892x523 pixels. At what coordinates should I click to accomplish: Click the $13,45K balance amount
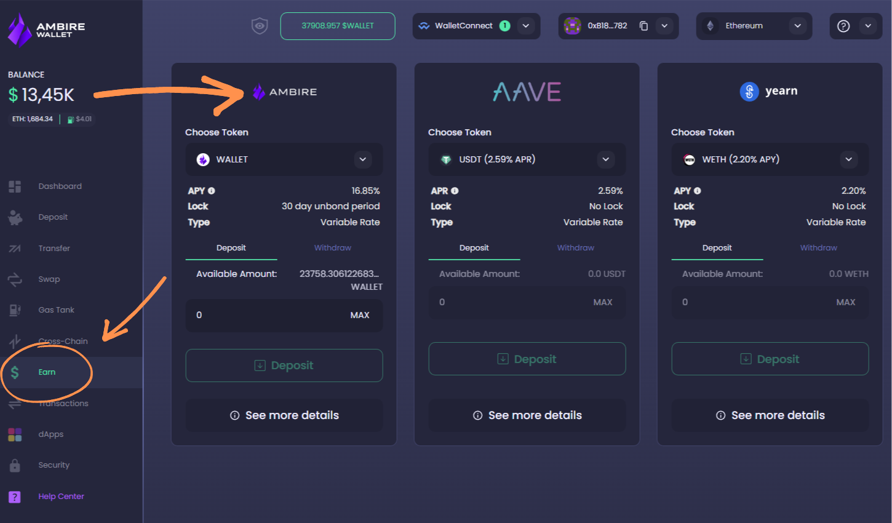41,95
